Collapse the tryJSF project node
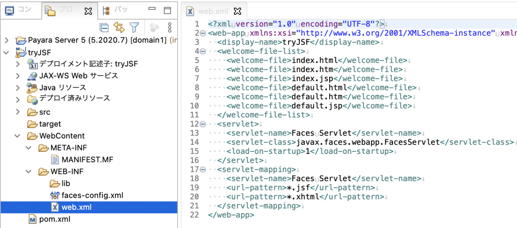This screenshot has width=517, height=228. click(x=6, y=52)
